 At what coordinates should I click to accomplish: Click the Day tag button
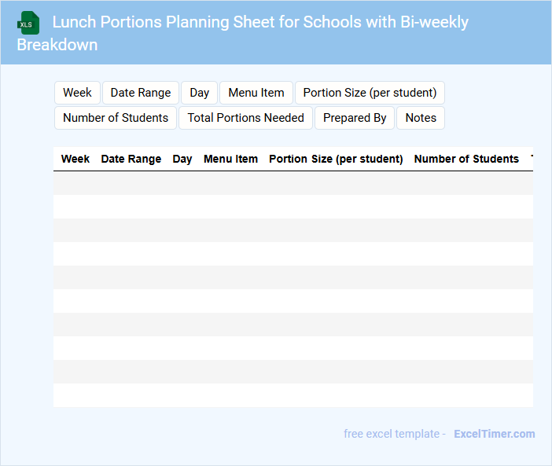coord(200,93)
